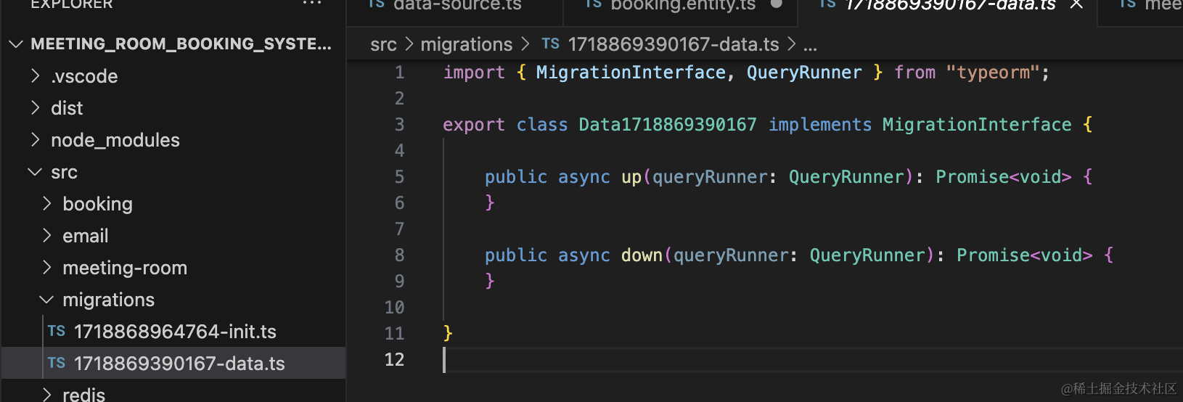Click TS icon of 1718868964764-init.ts file
The height and width of the screenshot is (402, 1183).
pyautogui.click(x=57, y=332)
